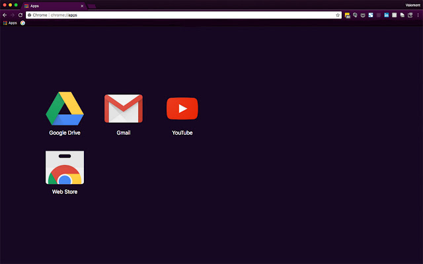Click the forward navigation arrow

(13, 15)
